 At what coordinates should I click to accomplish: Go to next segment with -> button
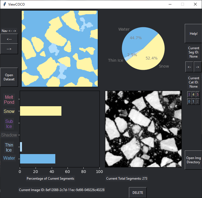point(198,67)
